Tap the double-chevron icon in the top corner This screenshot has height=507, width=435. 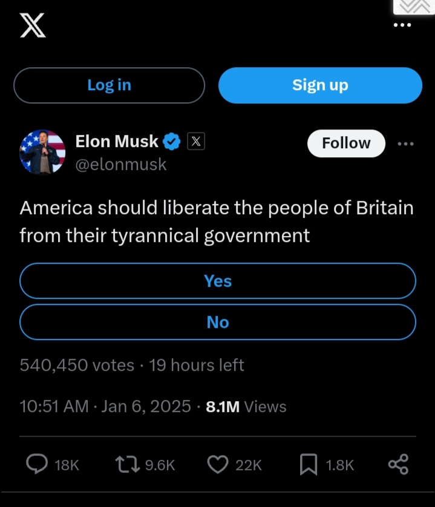click(414, 6)
